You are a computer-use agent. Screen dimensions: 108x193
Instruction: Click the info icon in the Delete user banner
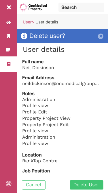pyautogui.click(x=24, y=36)
